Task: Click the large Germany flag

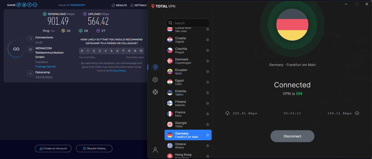Action: [292, 25]
